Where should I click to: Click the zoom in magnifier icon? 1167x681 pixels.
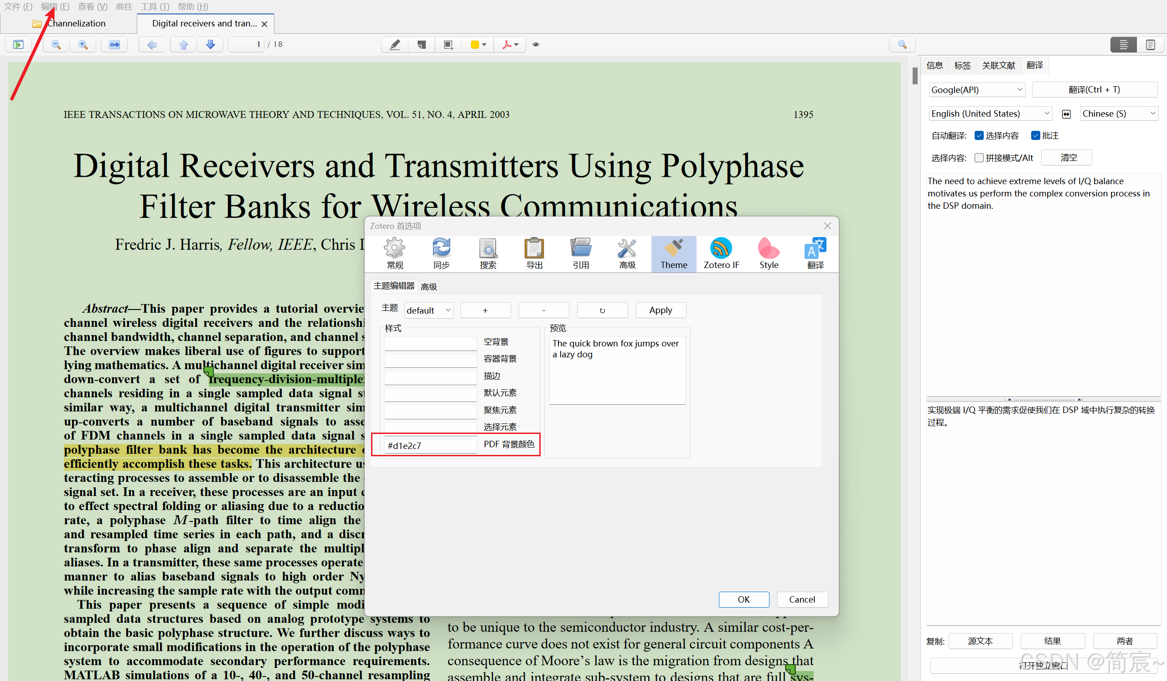83,45
